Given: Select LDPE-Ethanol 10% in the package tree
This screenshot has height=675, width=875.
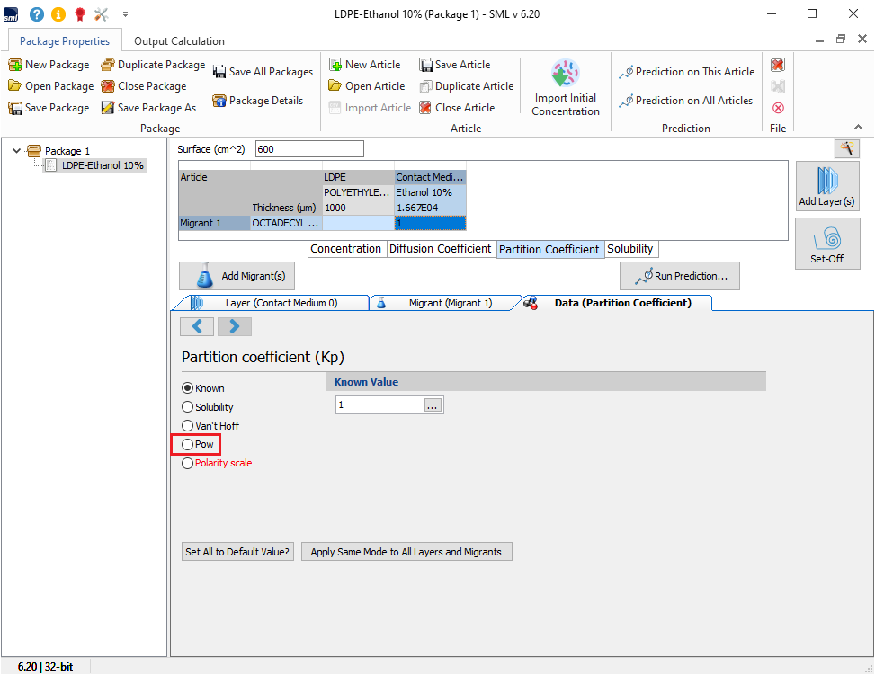Looking at the screenshot, I should [102, 165].
